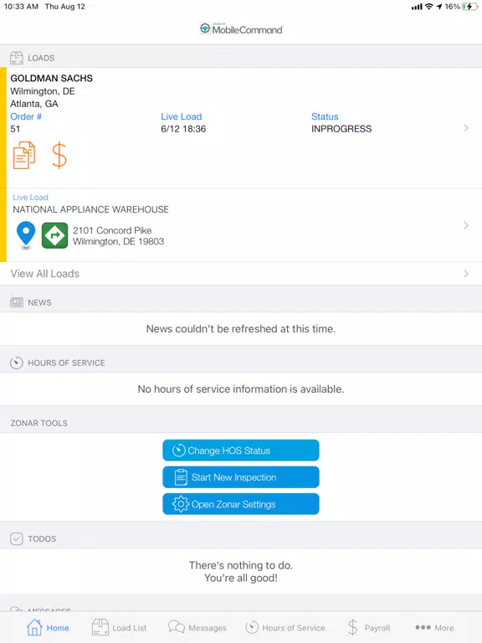Tap the battery indicator in status bar

pyautogui.click(x=469, y=7)
